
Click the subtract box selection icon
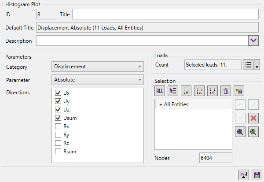tap(199, 91)
